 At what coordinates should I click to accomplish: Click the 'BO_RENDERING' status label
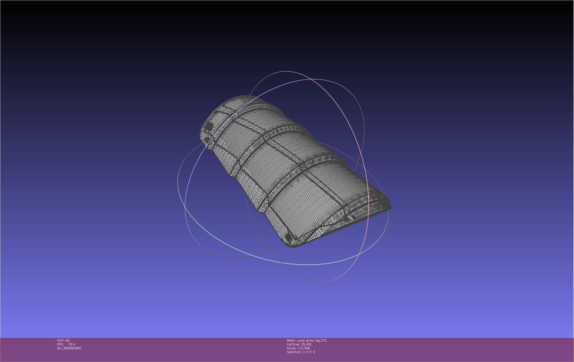[69, 348]
